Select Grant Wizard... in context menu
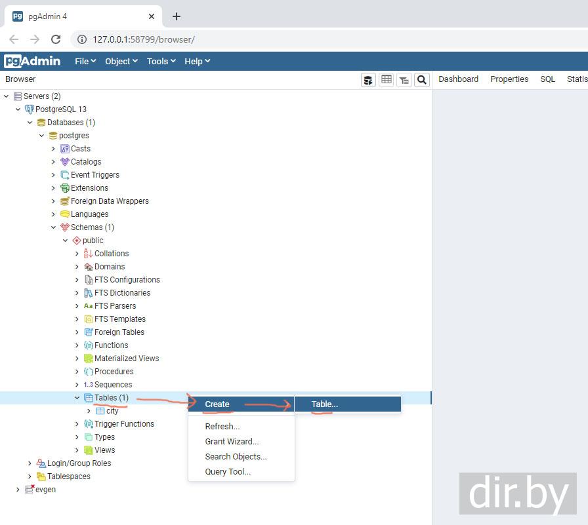The image size is (588, 525). (232, 442)
